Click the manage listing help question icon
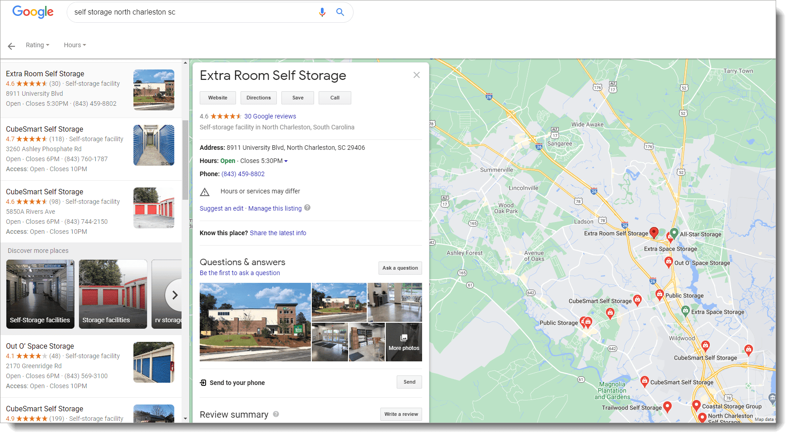This screenshot has width=792, height=439. click(x=307, y=208)
